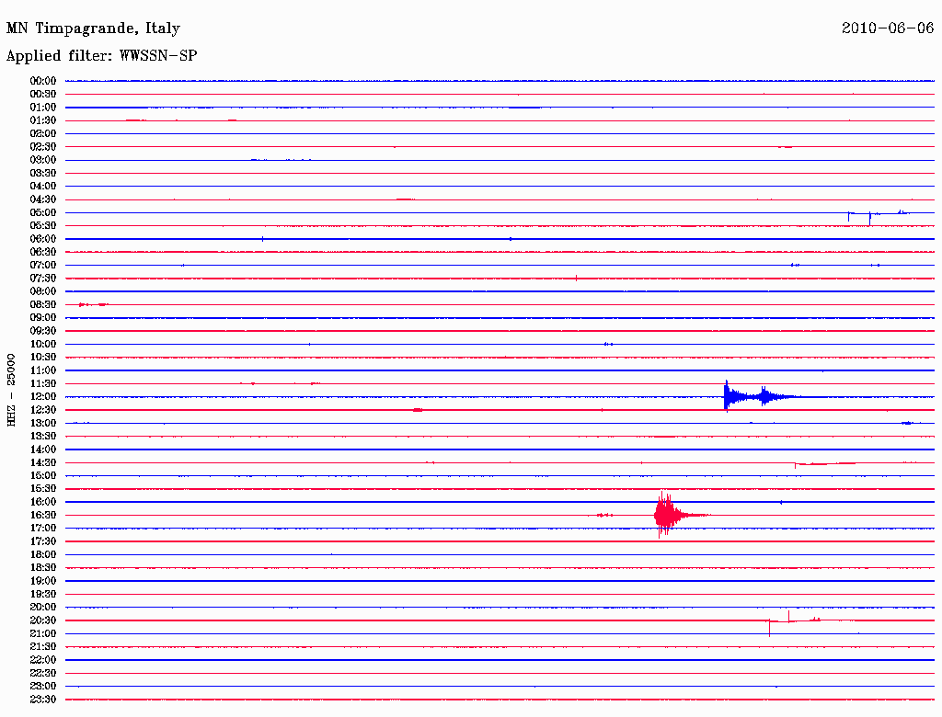The height and width of the screenshot is (717, 942).
Task: Click the '20:30' time label
Action: pos(43,620)
